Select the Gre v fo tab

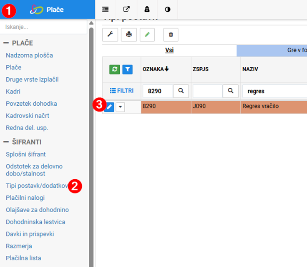pos(272,51)
